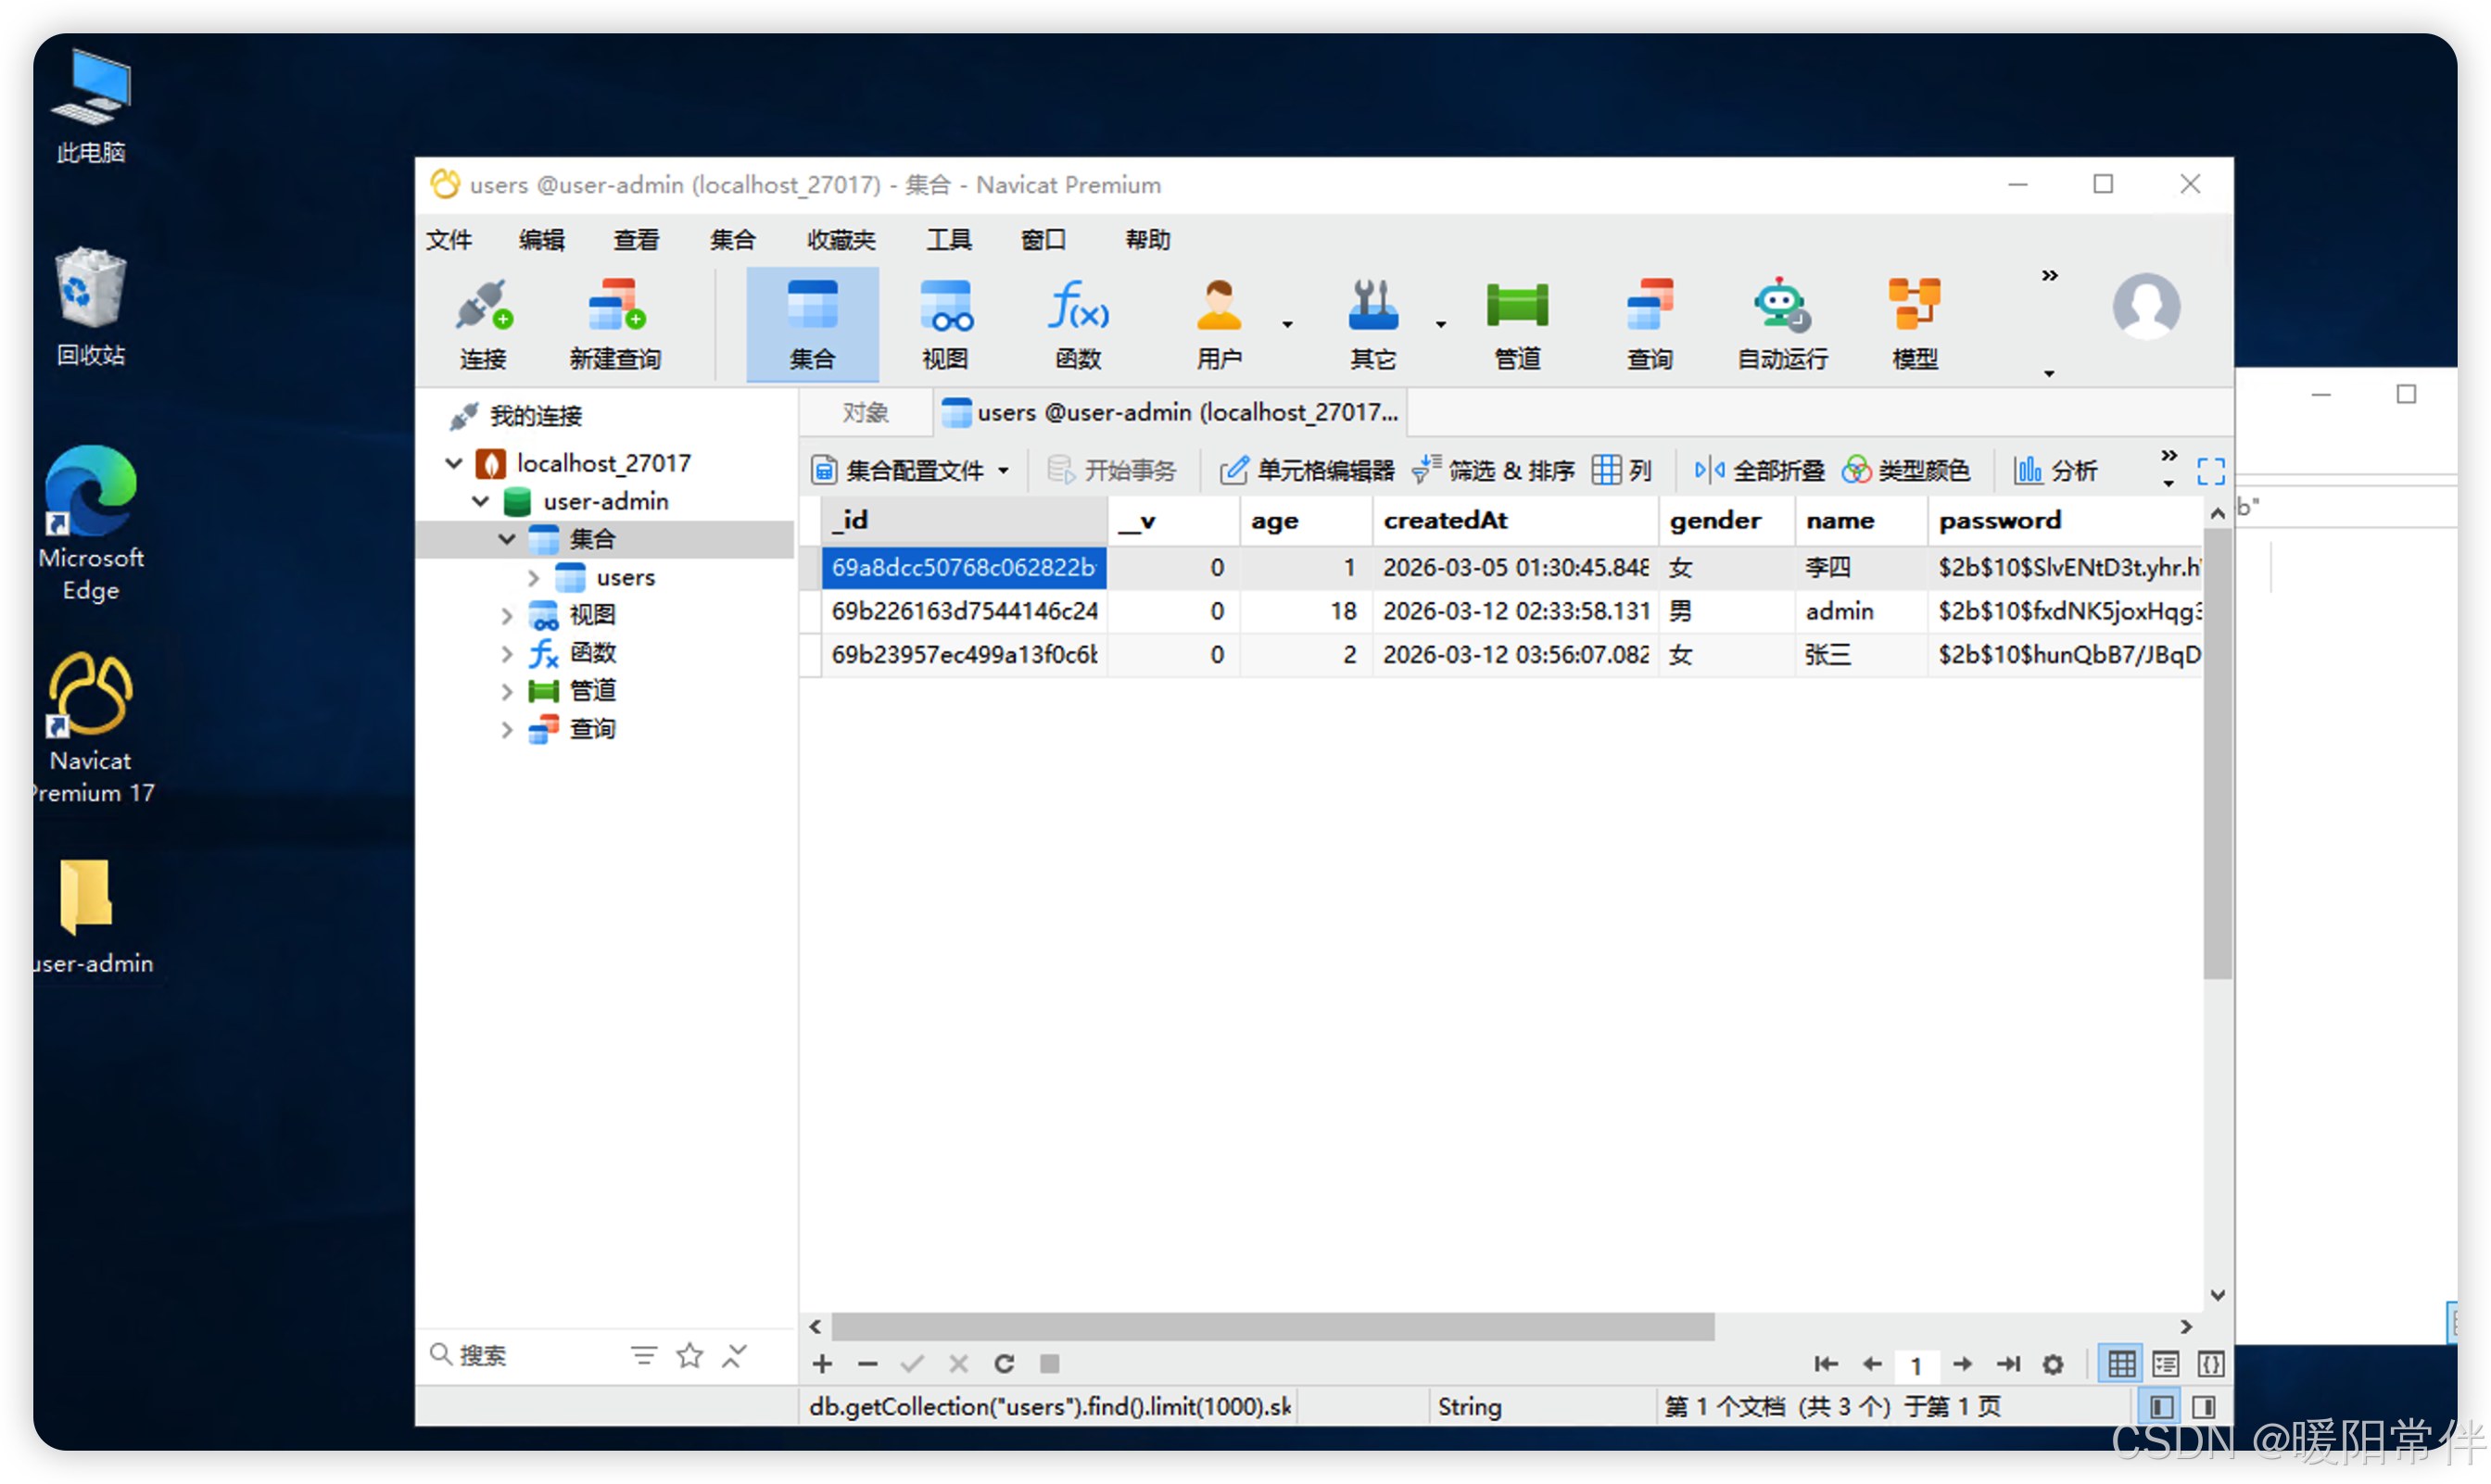Expand the users collection node
This screenshot has height=1484, width=2491.
click(x=533, y=578)
